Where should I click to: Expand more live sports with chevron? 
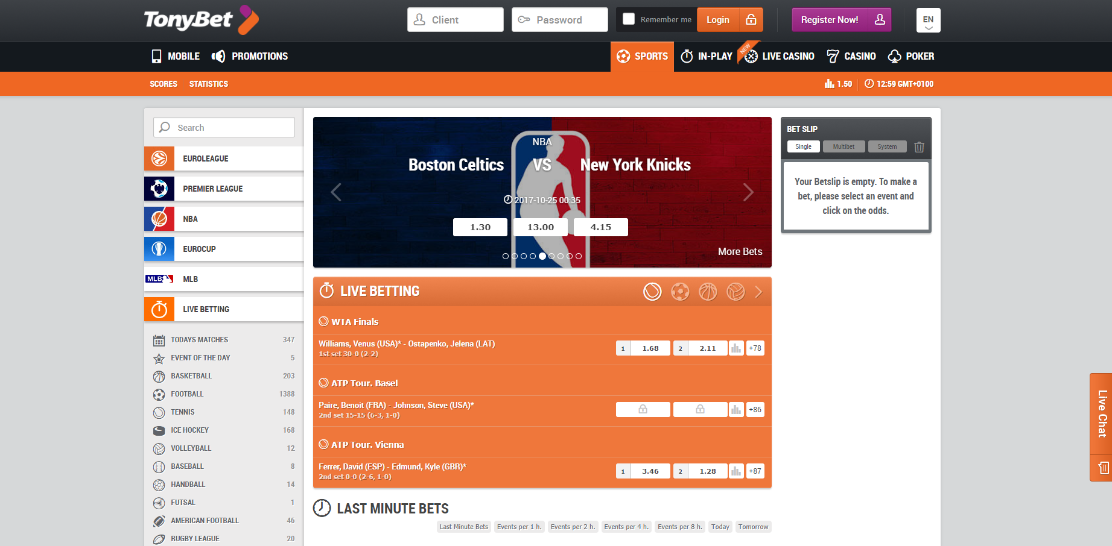(x=758, y=292)
